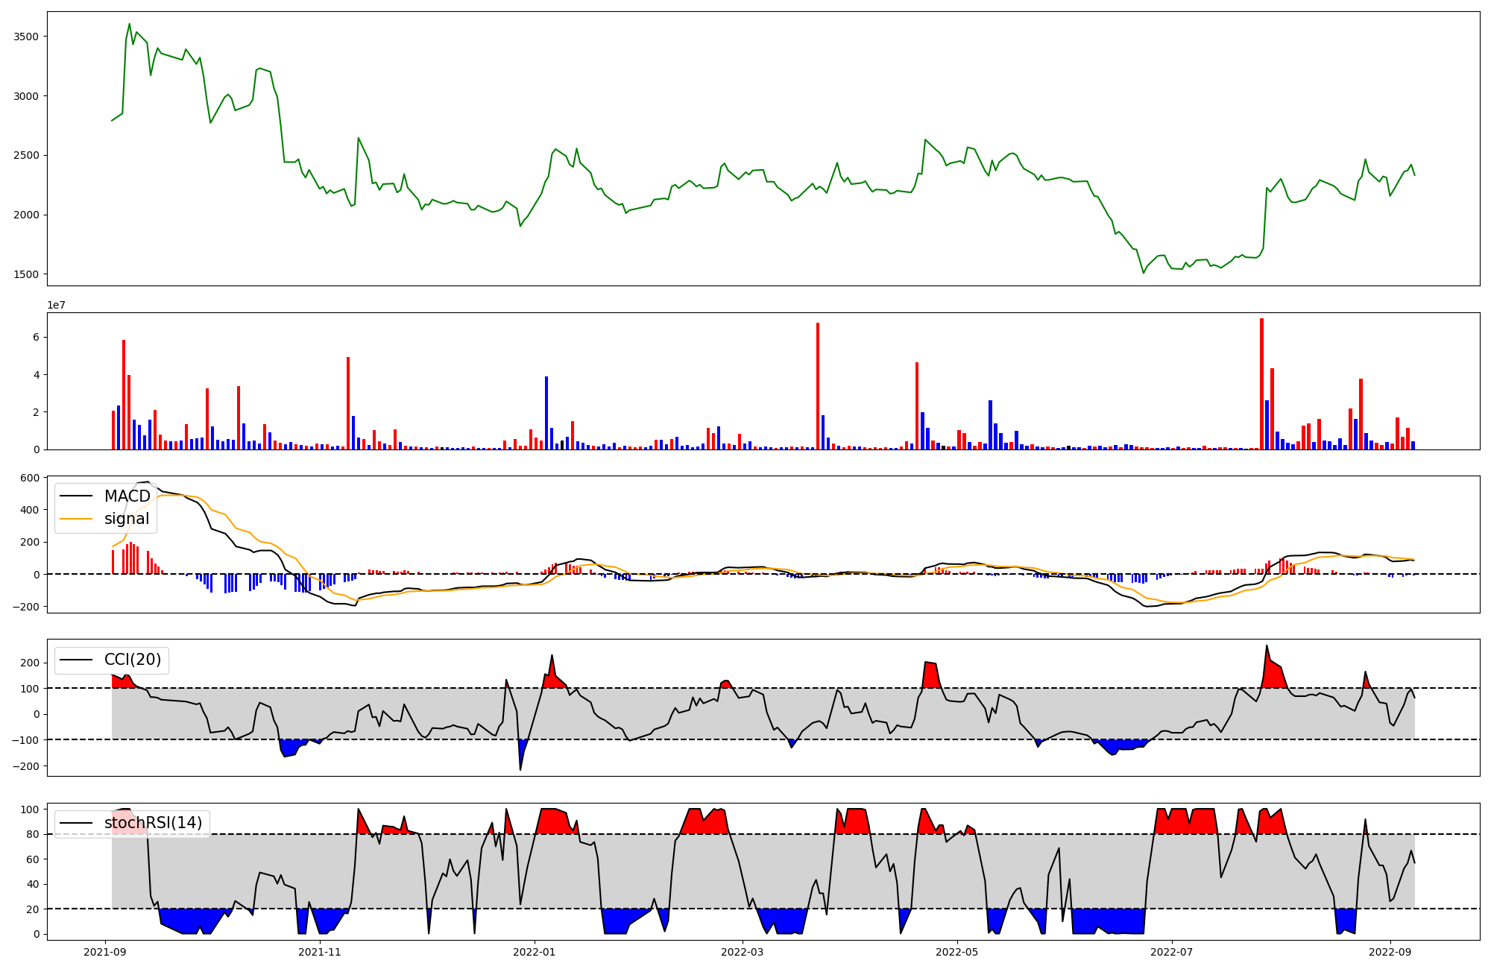Select the 2022-07 x-axis date label
The image size is (1491, 969).
[1172, 951]
